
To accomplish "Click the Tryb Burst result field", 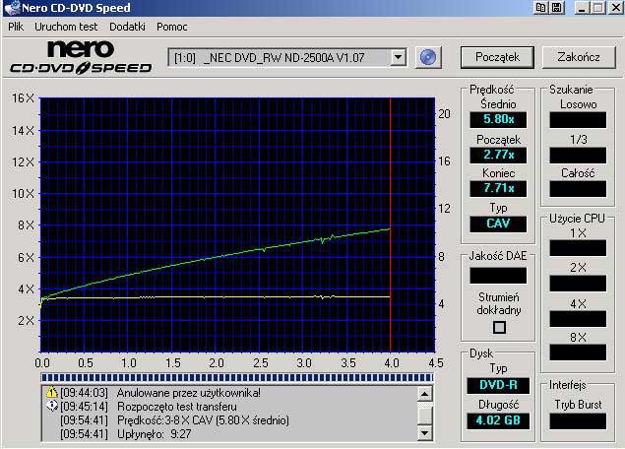I will [578, 421].
